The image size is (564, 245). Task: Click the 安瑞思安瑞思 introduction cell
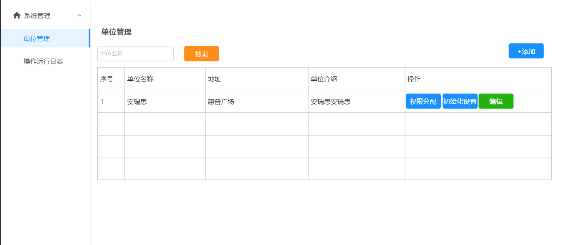pyautogui.click(x=330, y=102)
